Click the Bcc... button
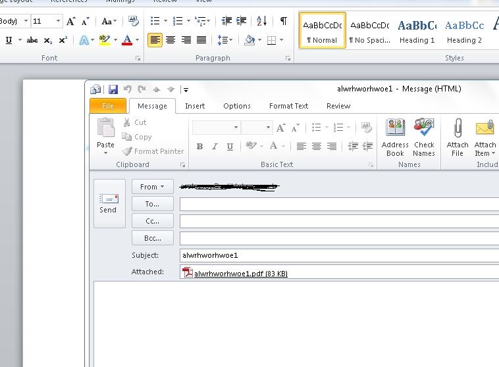499x367 pixels. [153, 238]
